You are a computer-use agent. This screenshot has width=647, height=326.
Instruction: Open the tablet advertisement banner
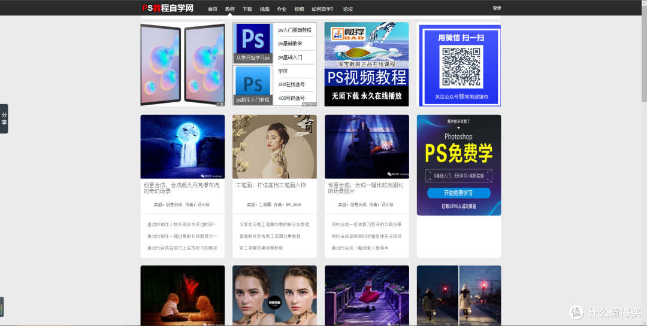(182, 64)
